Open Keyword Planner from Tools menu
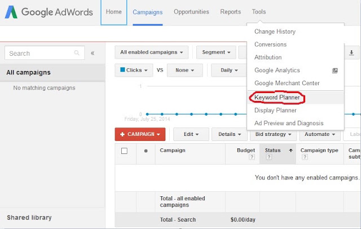361x229 pixels. [296, 98]
